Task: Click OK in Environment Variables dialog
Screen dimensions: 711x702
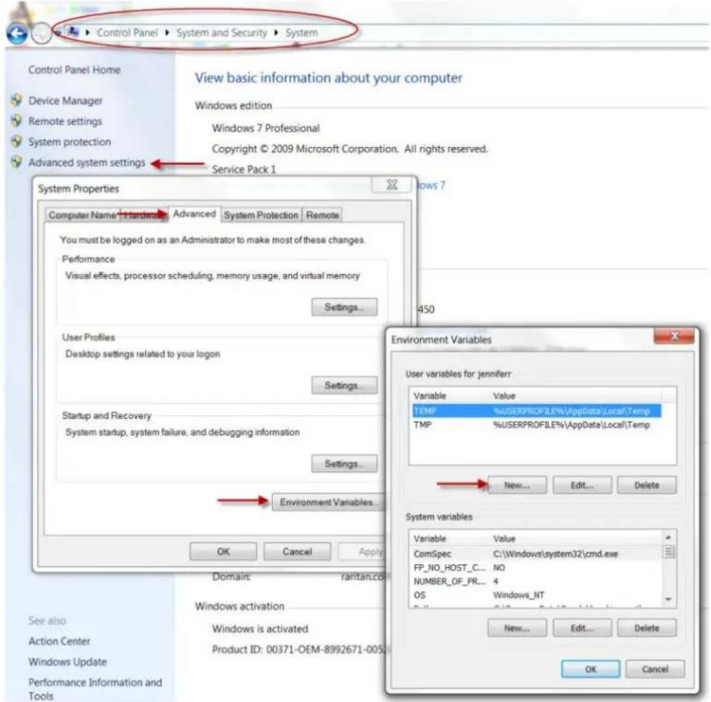Action: pos(590,669)
